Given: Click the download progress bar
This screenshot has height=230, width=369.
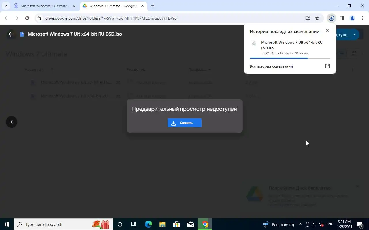Looking at the screenshot, I should pyautogui.click(x=290, y=58).
